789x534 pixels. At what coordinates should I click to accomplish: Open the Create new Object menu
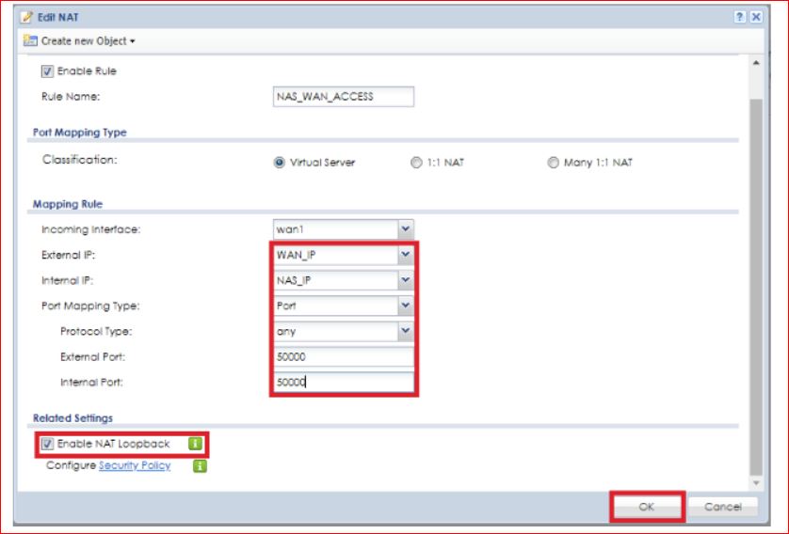click(89, 41)
